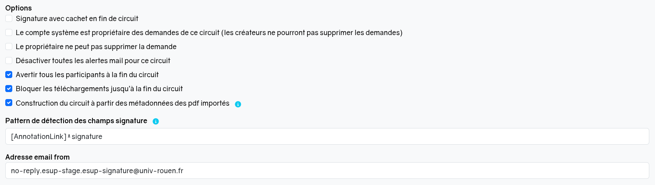Click 'Construction du circuit à partir des métadonnées' label
Image resolution: width=655 pixels, height=185 pixels.
(122, 103)
